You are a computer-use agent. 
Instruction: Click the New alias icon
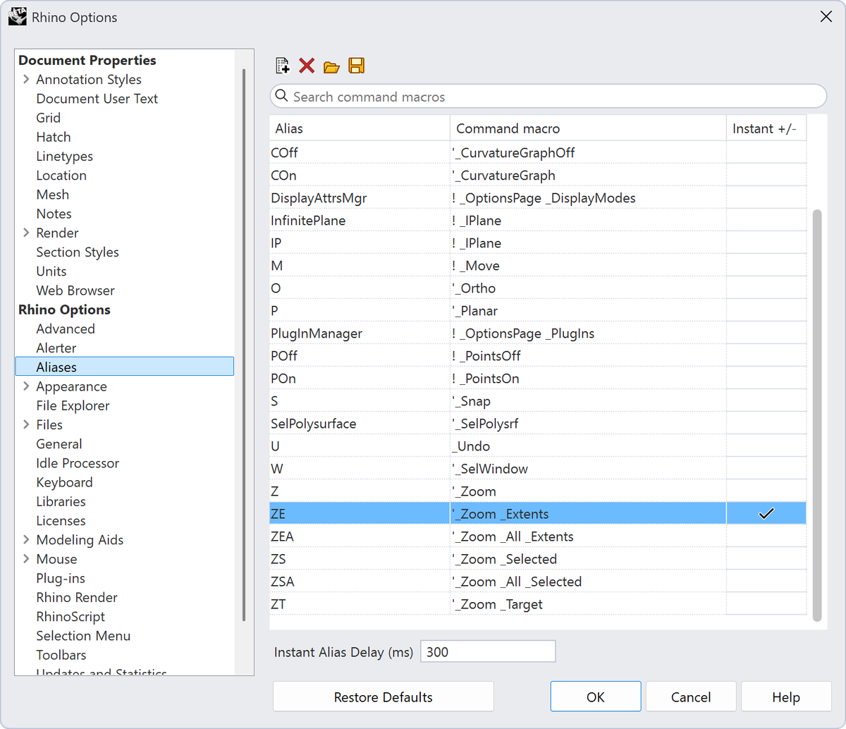click(x=282, y=66)
